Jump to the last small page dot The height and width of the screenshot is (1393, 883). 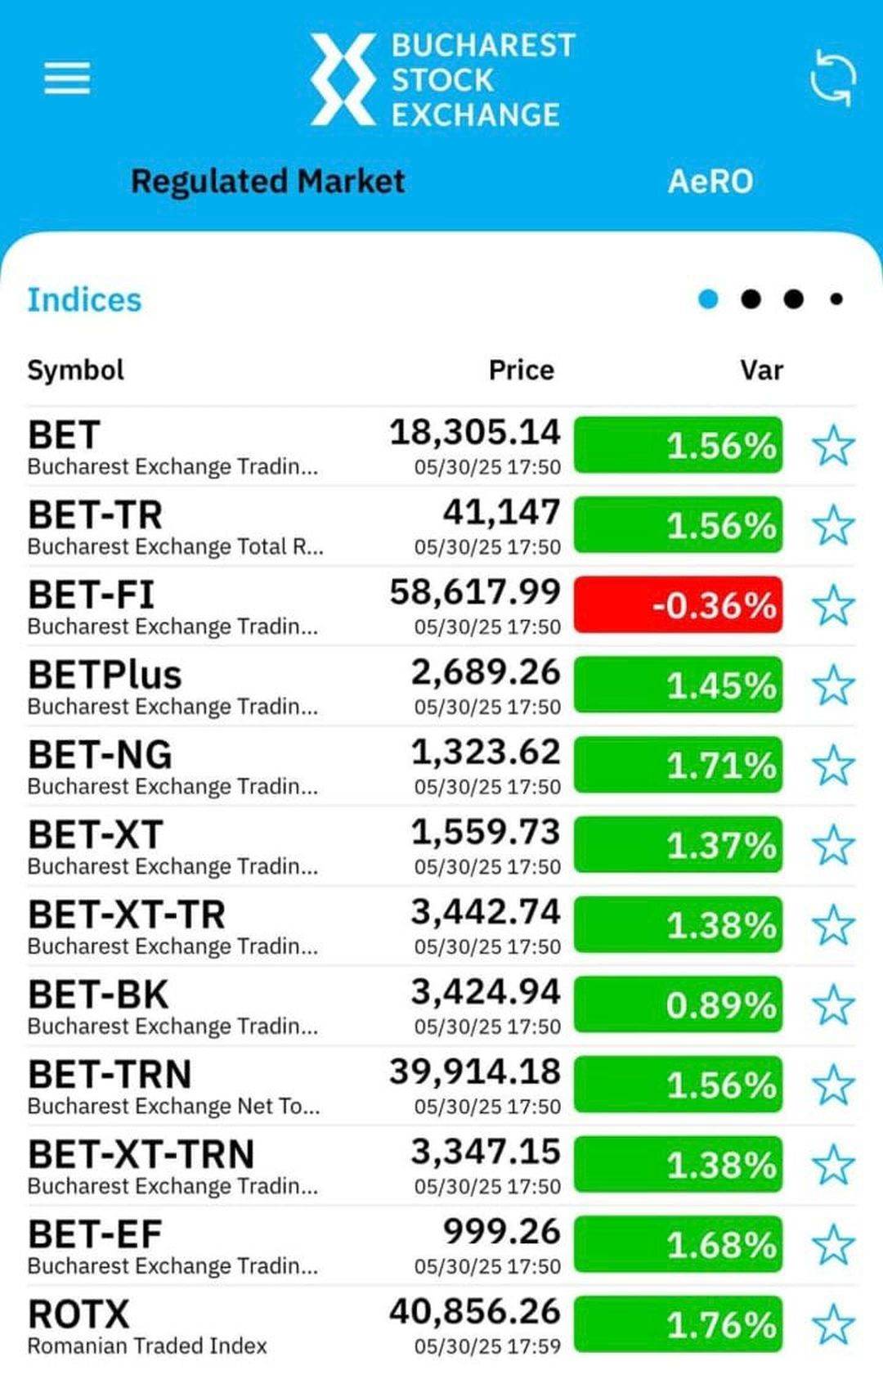click(x=836, y=299)
